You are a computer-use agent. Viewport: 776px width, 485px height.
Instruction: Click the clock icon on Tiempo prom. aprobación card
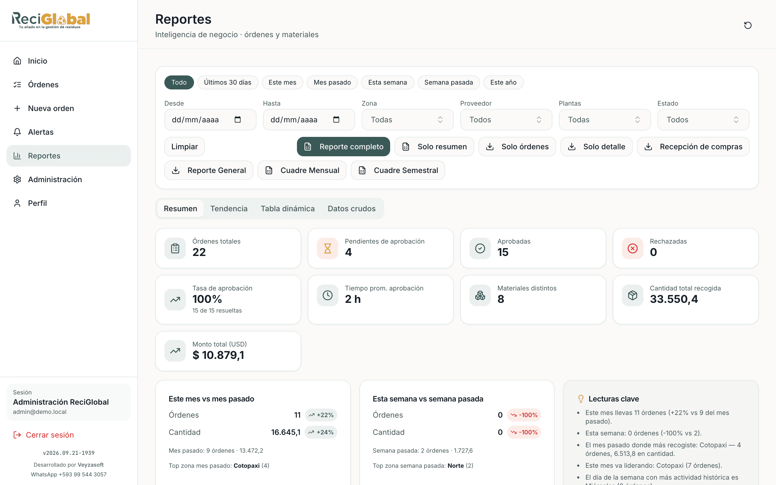[327, 295]
